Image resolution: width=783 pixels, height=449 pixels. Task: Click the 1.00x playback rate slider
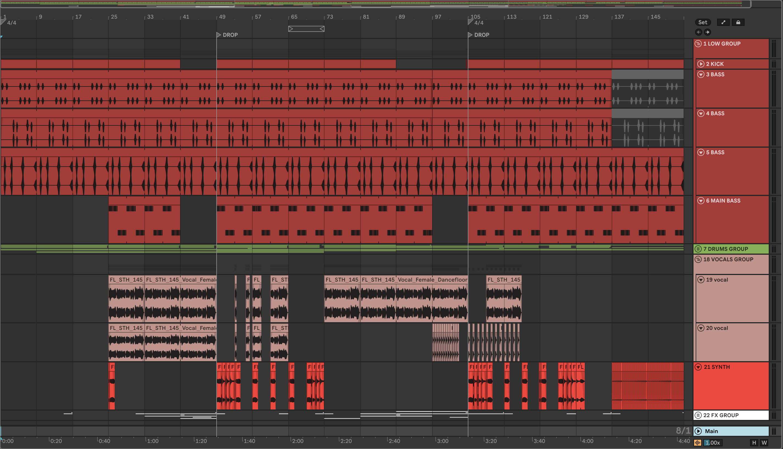(712, 442)
